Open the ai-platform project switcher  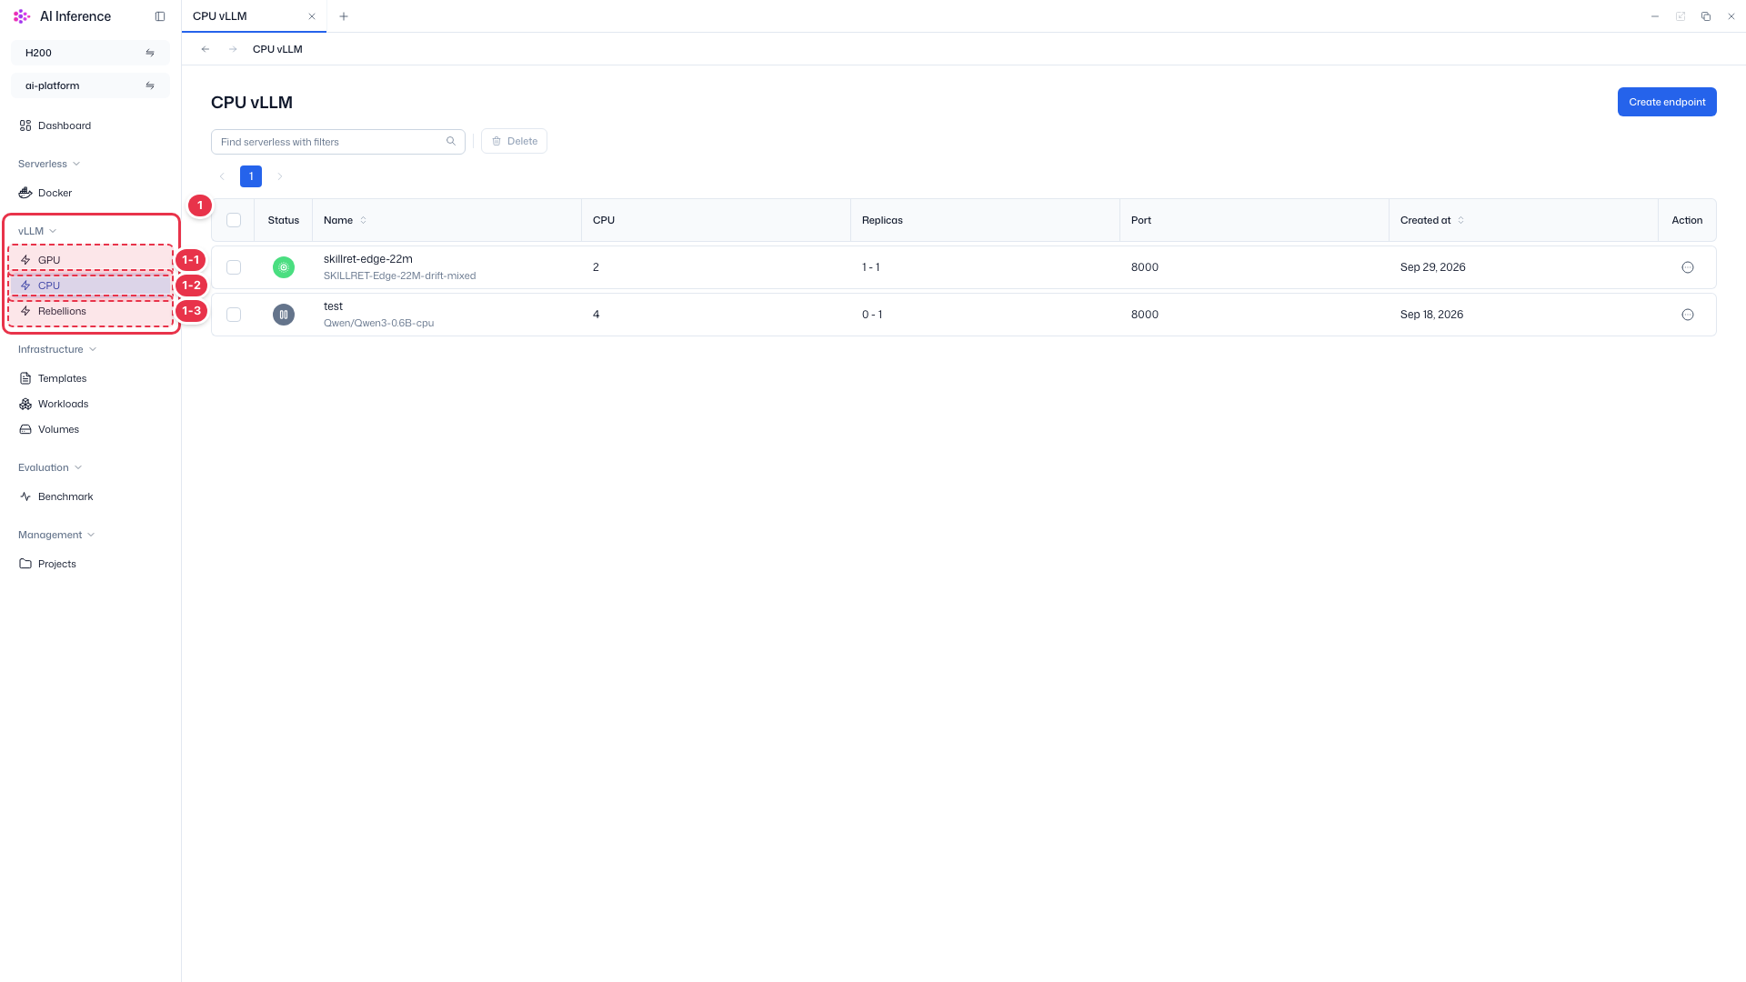point(90,85)
